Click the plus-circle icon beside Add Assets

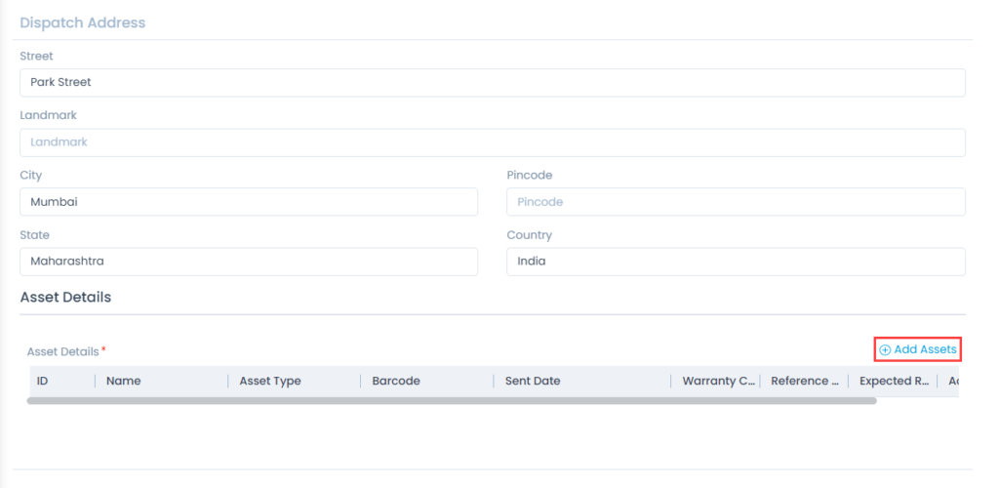point(885,350)
